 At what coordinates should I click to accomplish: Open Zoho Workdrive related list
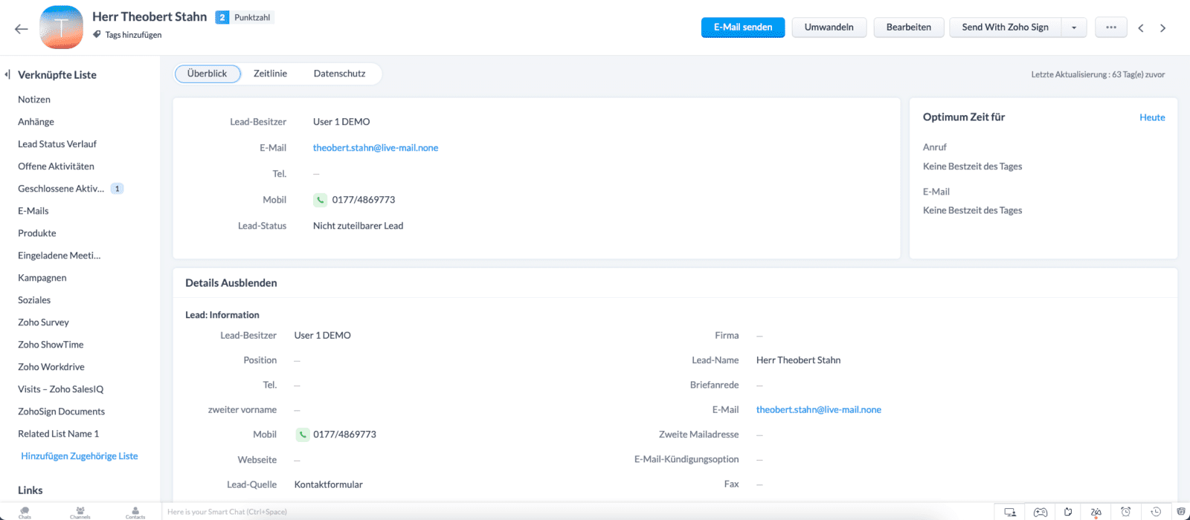51,367
